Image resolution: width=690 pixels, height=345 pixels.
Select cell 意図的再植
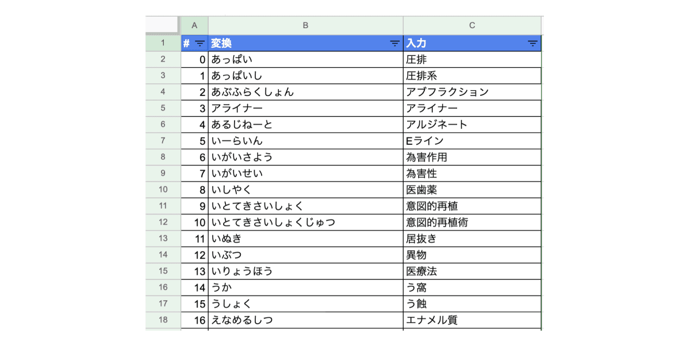coord(473,206)
